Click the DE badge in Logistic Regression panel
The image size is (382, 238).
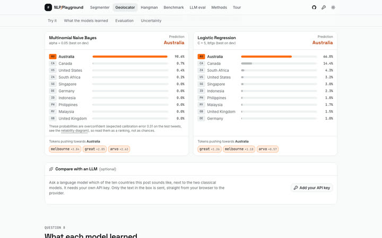(201, 118)
